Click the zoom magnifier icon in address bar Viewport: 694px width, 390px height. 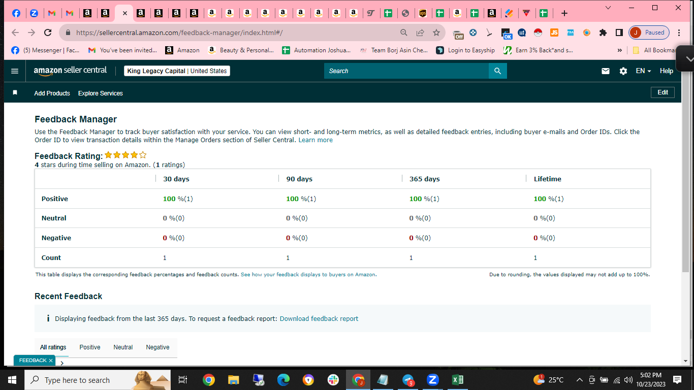click(x=404, y=32)
